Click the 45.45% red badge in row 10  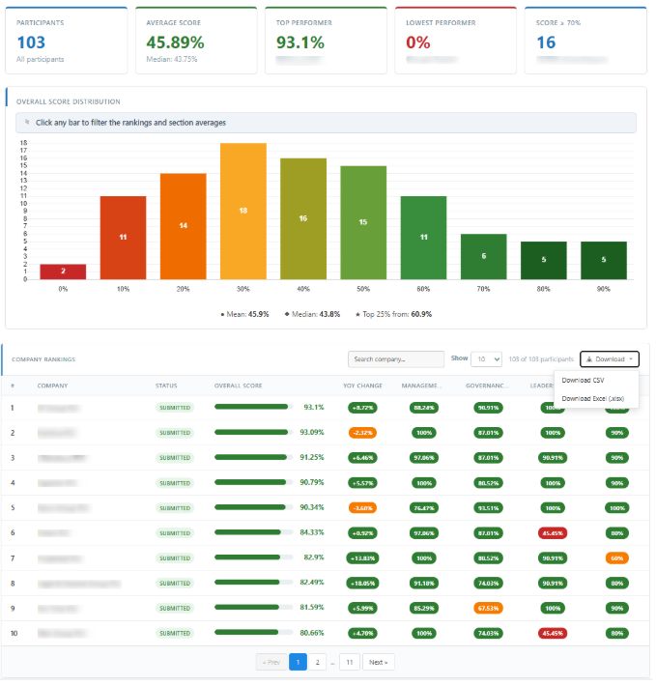[x=553, y=633]
